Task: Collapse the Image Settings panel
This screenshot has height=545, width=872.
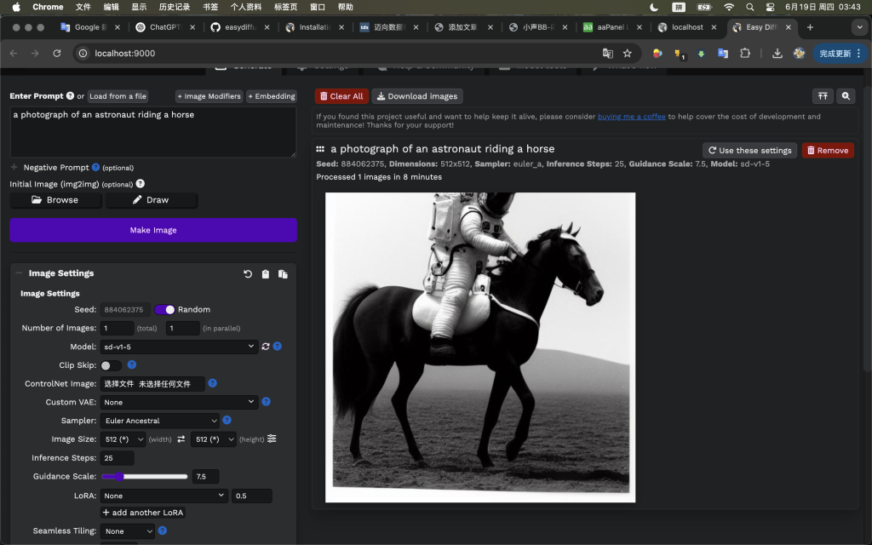Action: (19, 273)
